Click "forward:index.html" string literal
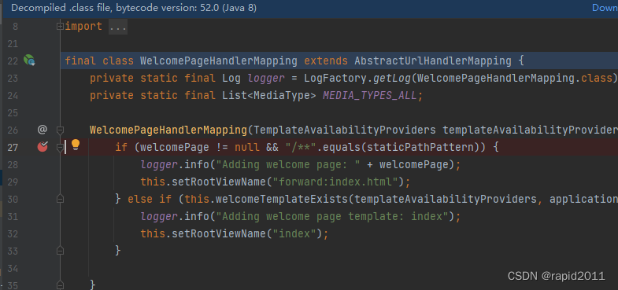The width and height of the screenshot is (618, 290). tap(335, 182)
